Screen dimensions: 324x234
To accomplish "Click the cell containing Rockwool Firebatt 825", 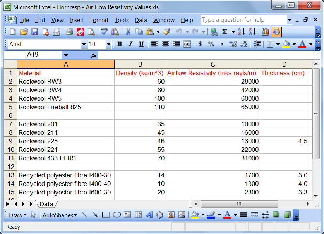I will [66, 107].
